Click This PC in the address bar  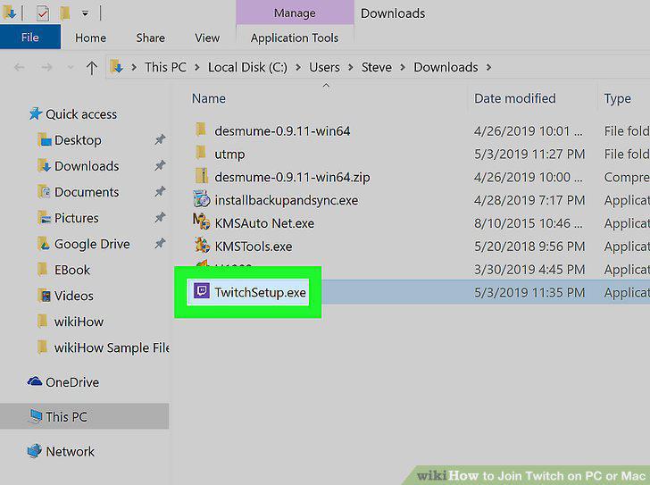click(165, 67)
